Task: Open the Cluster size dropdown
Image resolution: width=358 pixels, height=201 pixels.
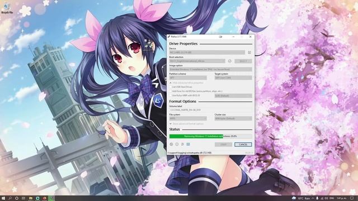Action: [x=233, y=118]
